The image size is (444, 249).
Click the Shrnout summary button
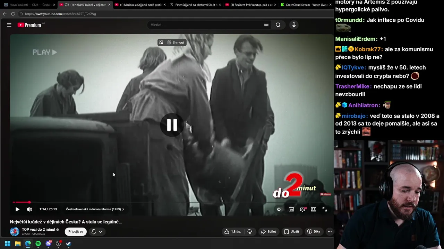point(176,43)
